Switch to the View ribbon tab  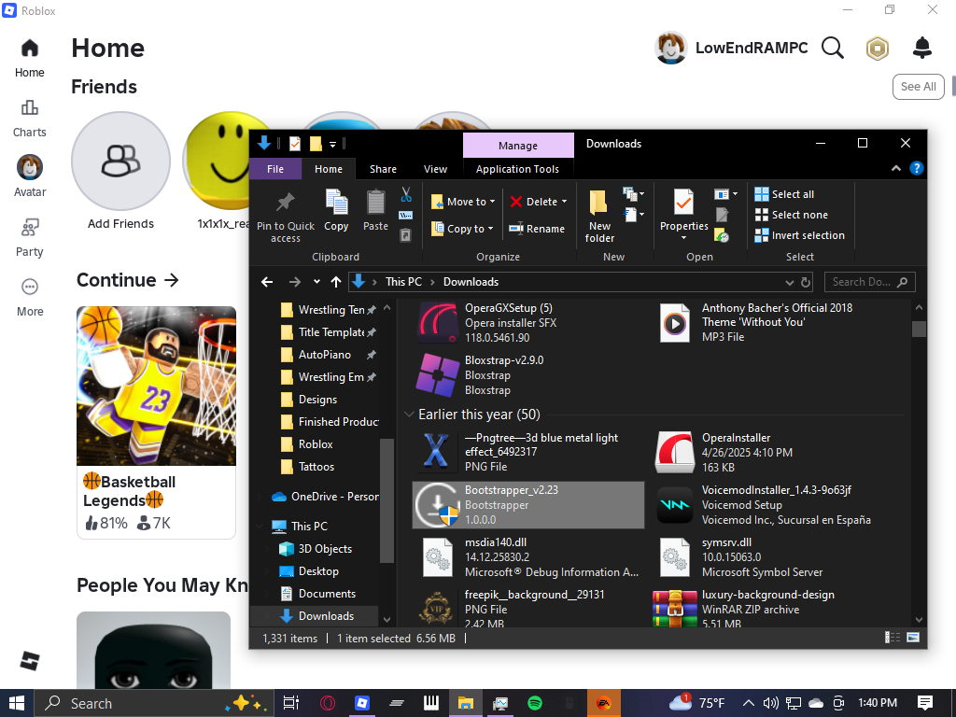pos(435,169)
